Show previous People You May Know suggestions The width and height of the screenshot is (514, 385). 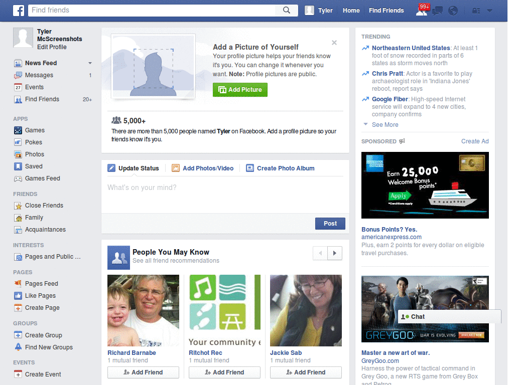coord(320,253)
